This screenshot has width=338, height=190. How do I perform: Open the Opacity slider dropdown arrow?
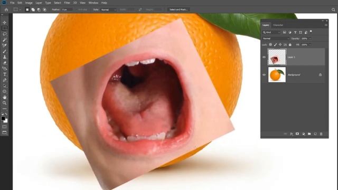310,39
